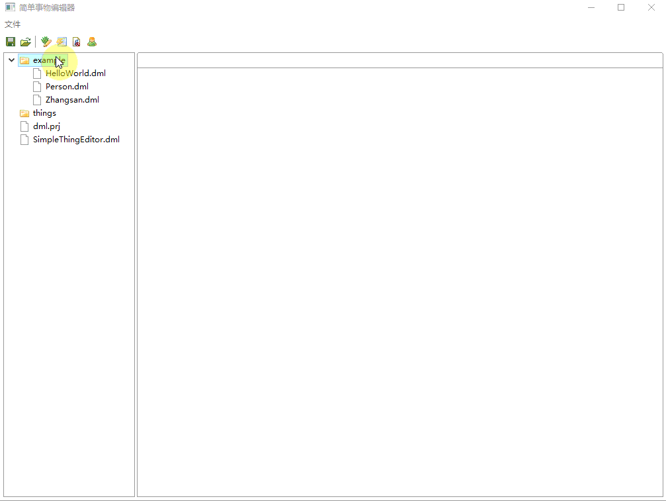Click the file icon beside HelloWorld.dml
Screen dimensions: 666x501
click(38, 73)
